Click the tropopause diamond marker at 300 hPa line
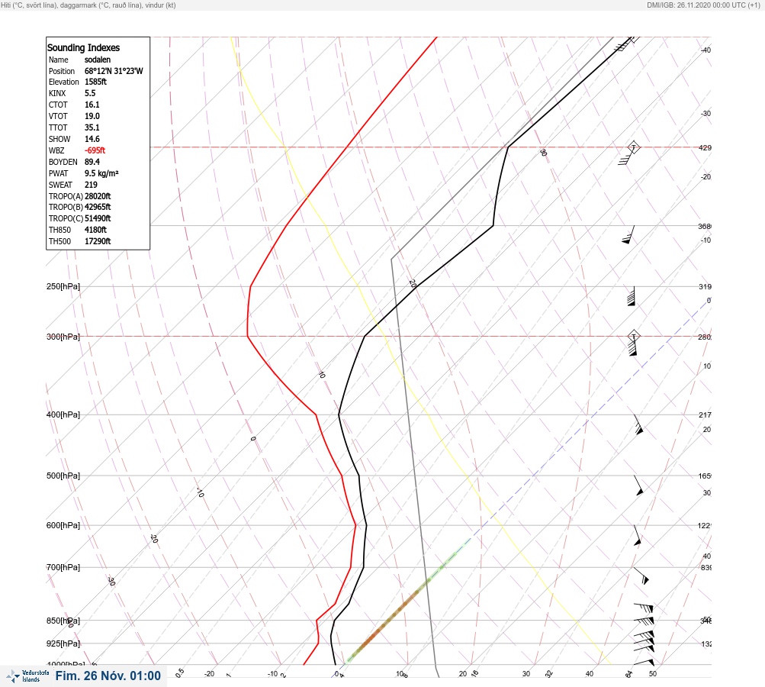 click(x=633, y=336)
